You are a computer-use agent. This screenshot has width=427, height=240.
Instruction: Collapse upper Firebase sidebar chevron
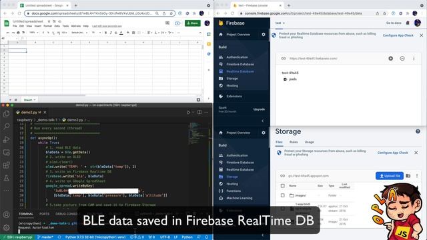click(x=262, y=121)
